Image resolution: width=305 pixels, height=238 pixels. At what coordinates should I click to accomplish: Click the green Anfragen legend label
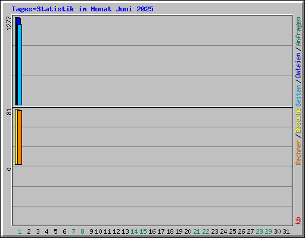(x=298, y=32)
